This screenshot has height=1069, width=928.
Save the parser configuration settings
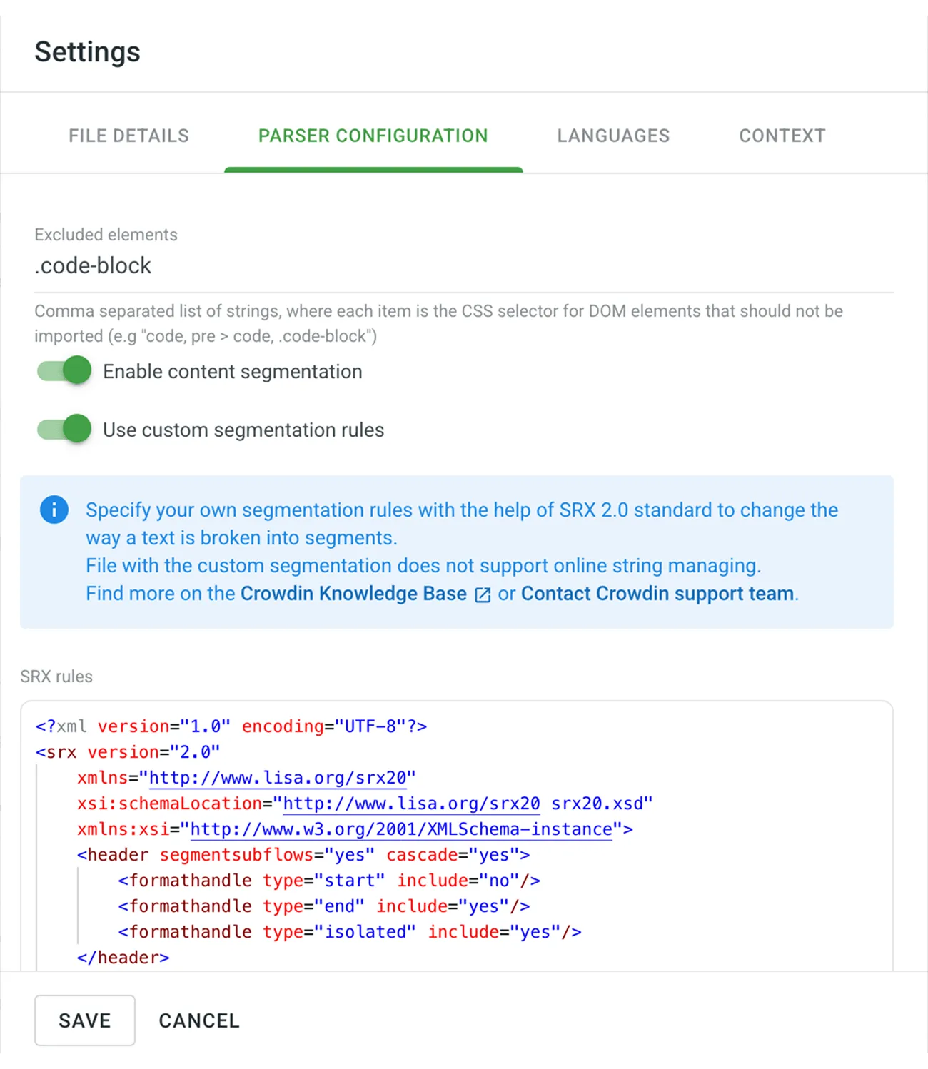[x=84, y=1020]
